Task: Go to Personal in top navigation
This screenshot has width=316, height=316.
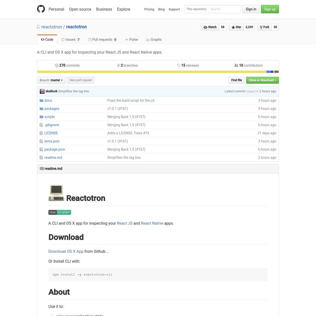Action: click(56, 9)
